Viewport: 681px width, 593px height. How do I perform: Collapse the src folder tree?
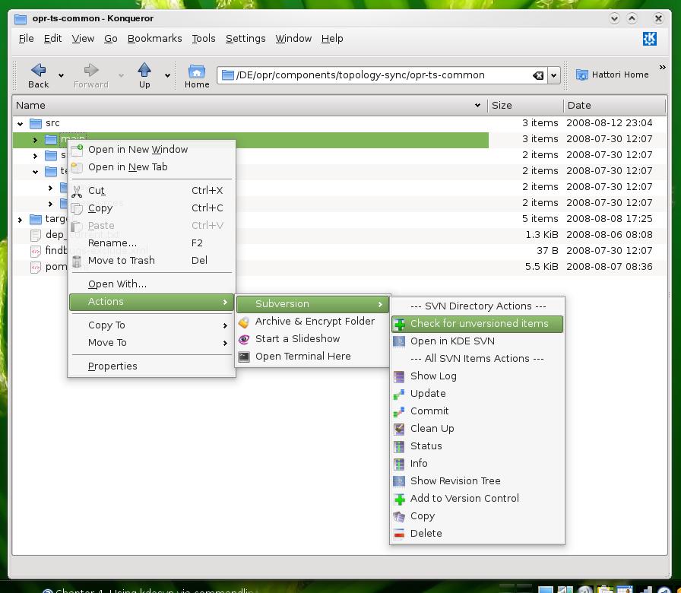[x=20, y=124]
